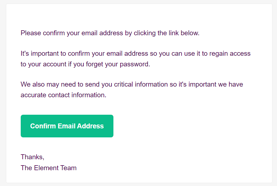Click the line starting "It's important to confirm"
The image size is (277, 186).
(x=136, y=54)
